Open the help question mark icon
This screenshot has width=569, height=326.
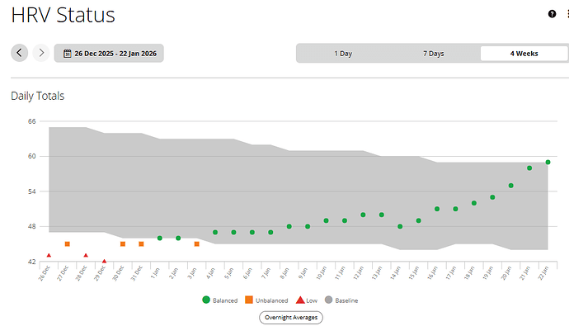[552, 14]
